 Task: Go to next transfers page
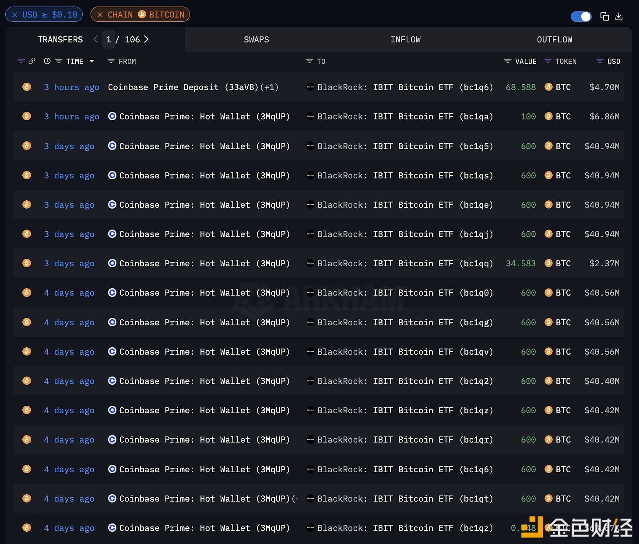pyautogui.click(x=146, y=39)
